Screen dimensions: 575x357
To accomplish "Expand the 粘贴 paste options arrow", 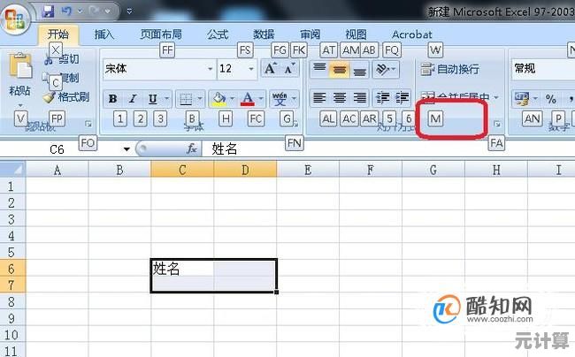I will [x=20, y=105].
